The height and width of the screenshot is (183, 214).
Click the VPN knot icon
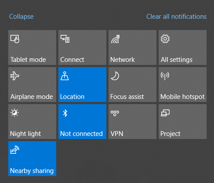pos(115,113)
